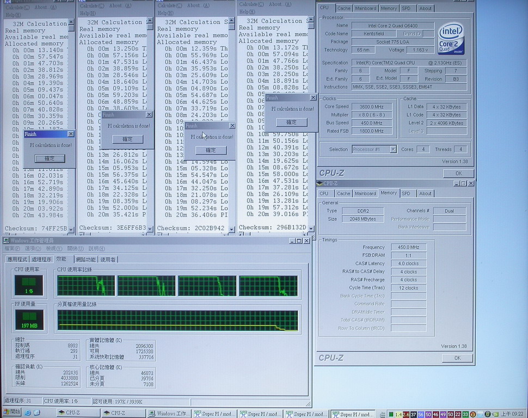
Task: Click second CPU-Z taskbar button
Action: pyautogui.click(x=123, y=413)
